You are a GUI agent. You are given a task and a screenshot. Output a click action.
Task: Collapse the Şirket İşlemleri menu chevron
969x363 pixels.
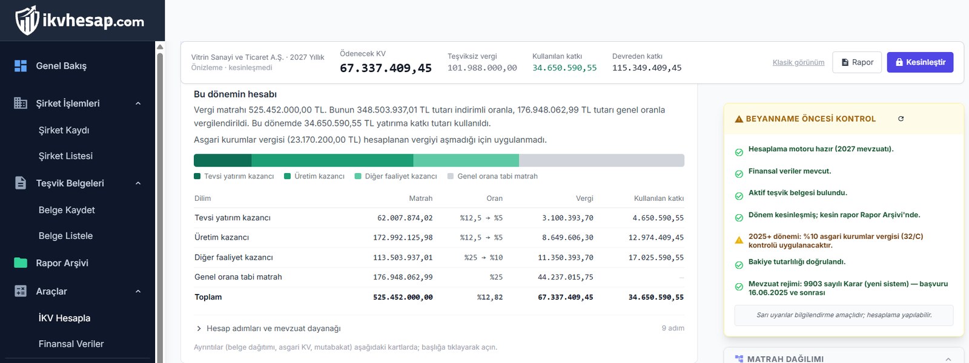138,103
